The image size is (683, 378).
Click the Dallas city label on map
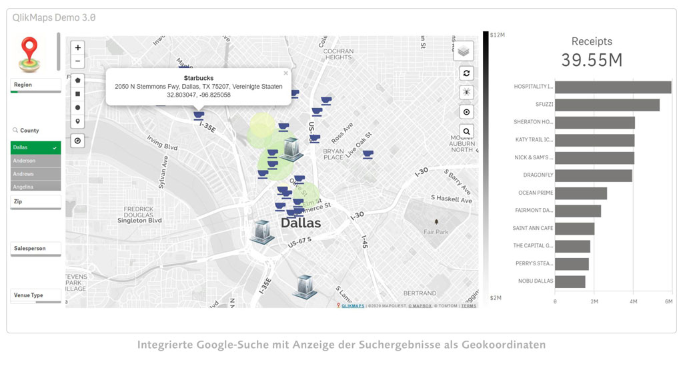[301, 223]
